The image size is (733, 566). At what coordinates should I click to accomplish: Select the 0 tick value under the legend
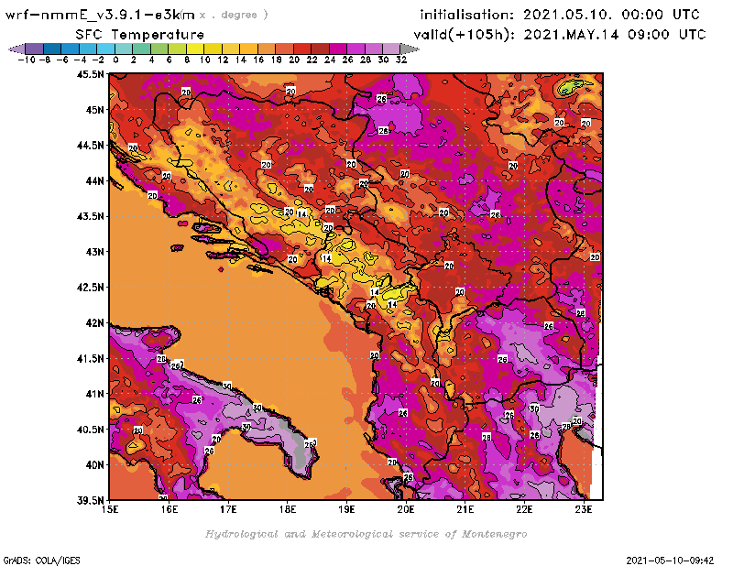coord(115,60)
